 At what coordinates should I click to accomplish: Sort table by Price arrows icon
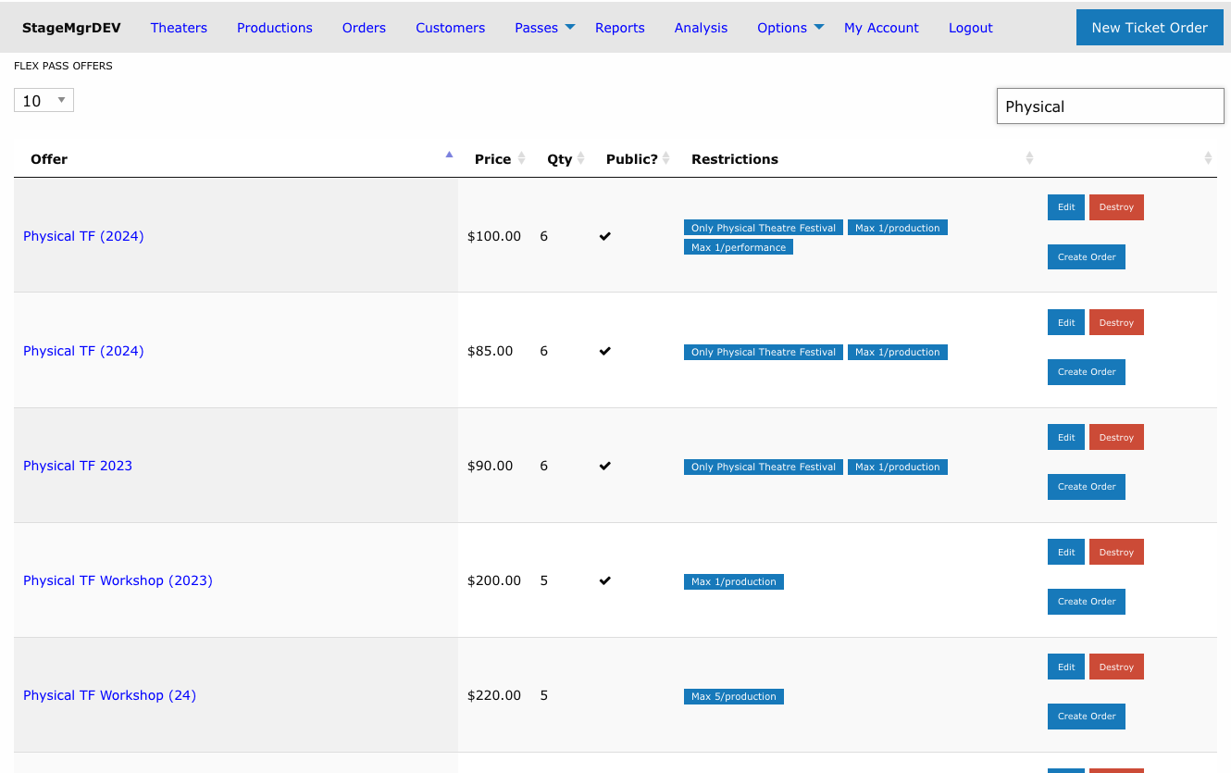(x=521, y=158)
